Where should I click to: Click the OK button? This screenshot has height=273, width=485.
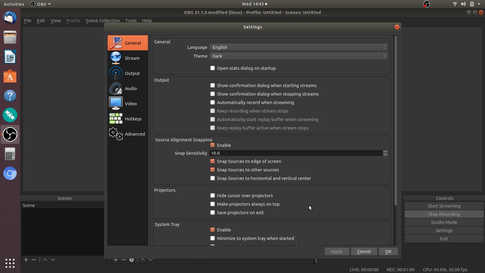pos(388,251)
